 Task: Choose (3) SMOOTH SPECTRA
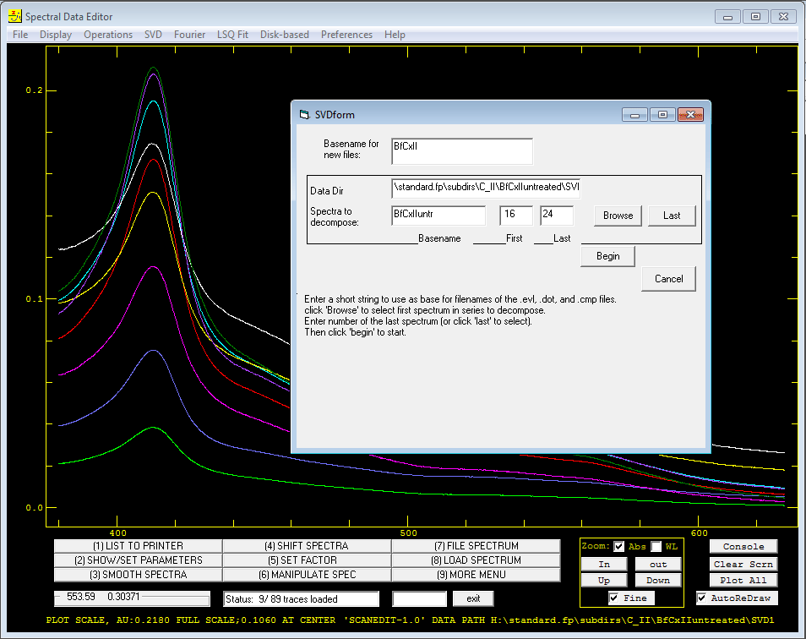(139, 575)
